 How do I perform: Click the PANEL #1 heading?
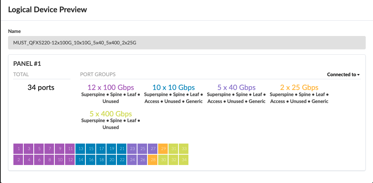coord(27,64)
